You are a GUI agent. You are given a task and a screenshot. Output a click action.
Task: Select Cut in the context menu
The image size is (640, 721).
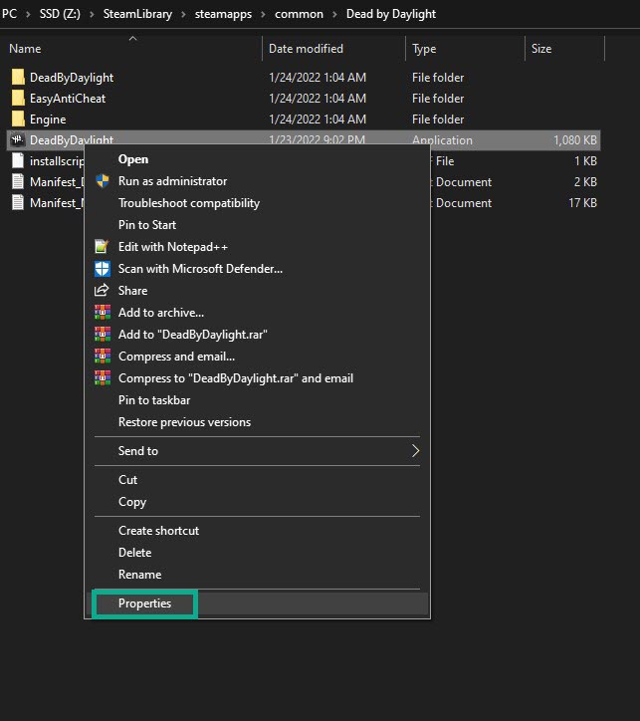(127, 480)
